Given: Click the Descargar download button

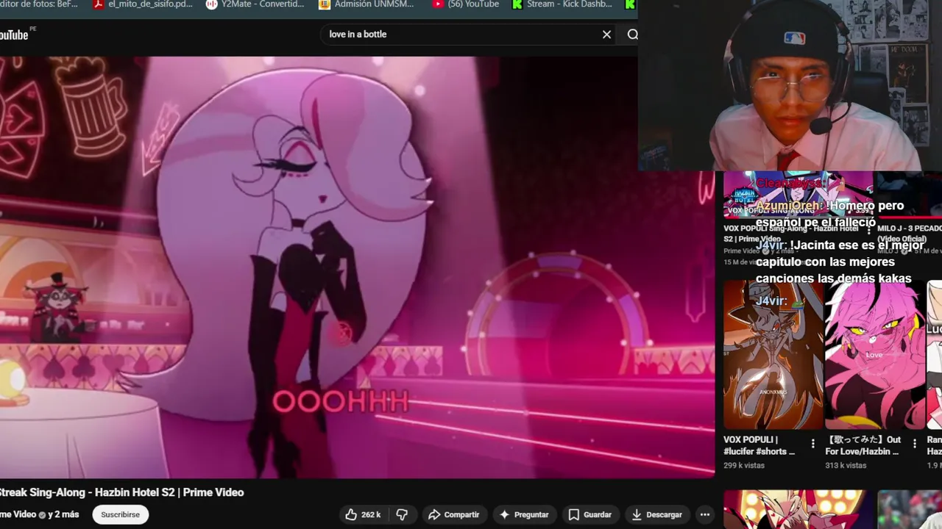Looking at the screenshot, I should pos(657,515).
